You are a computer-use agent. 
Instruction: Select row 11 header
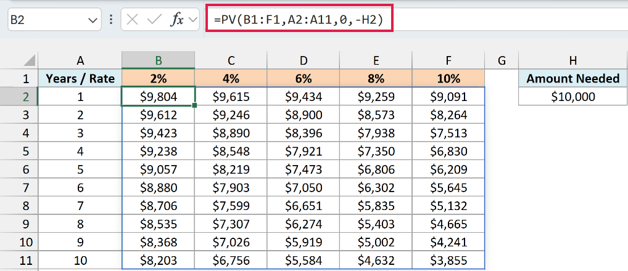point(19,261)
